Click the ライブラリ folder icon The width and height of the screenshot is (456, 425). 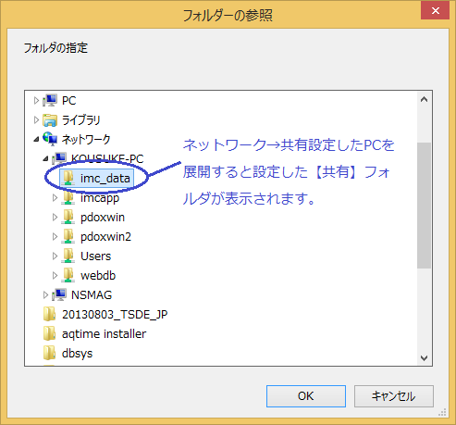50,120
